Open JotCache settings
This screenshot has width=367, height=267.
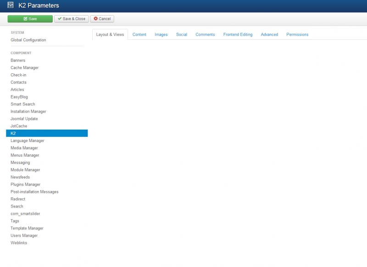pos(19,126)
